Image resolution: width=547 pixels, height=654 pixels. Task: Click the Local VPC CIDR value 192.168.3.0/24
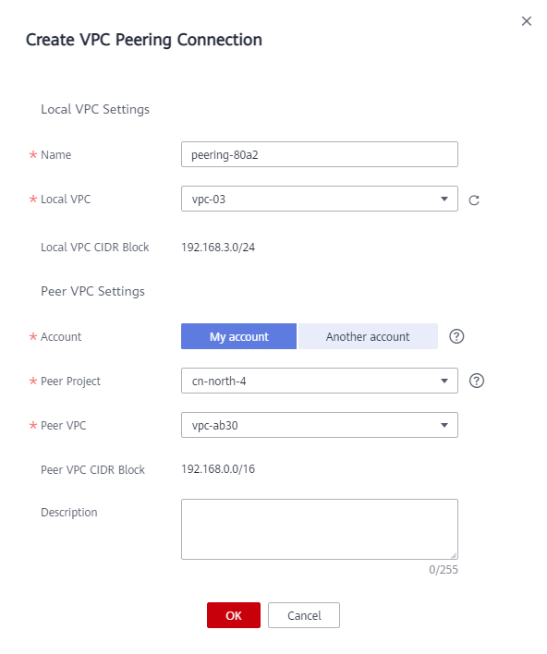218,248
